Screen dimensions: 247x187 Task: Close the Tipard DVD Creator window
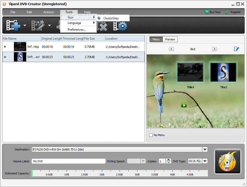pyautogui.click(x=243, y=4)
